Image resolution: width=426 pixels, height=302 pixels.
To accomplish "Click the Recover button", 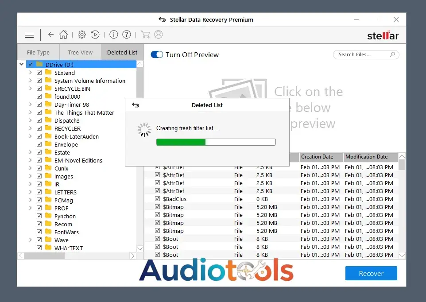I will pos(371,273).
